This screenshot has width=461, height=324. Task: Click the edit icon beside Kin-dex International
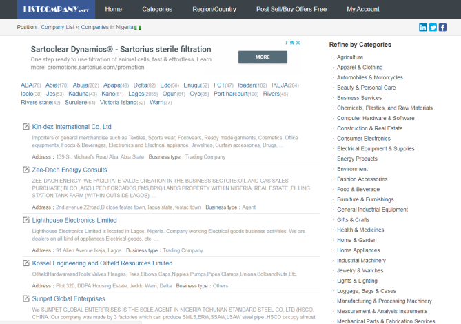click(x=25, y=127)
